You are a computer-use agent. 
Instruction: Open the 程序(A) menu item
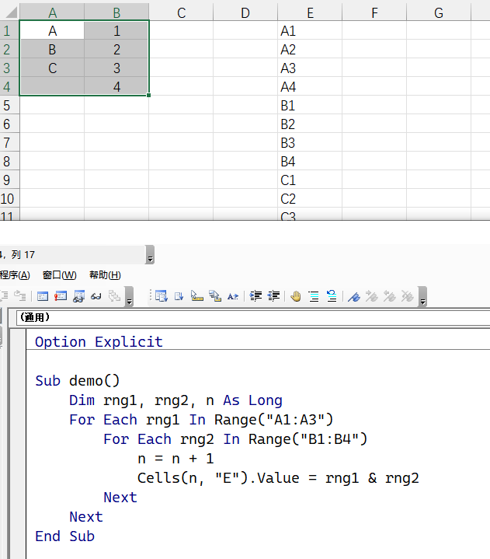click(15, 275)
